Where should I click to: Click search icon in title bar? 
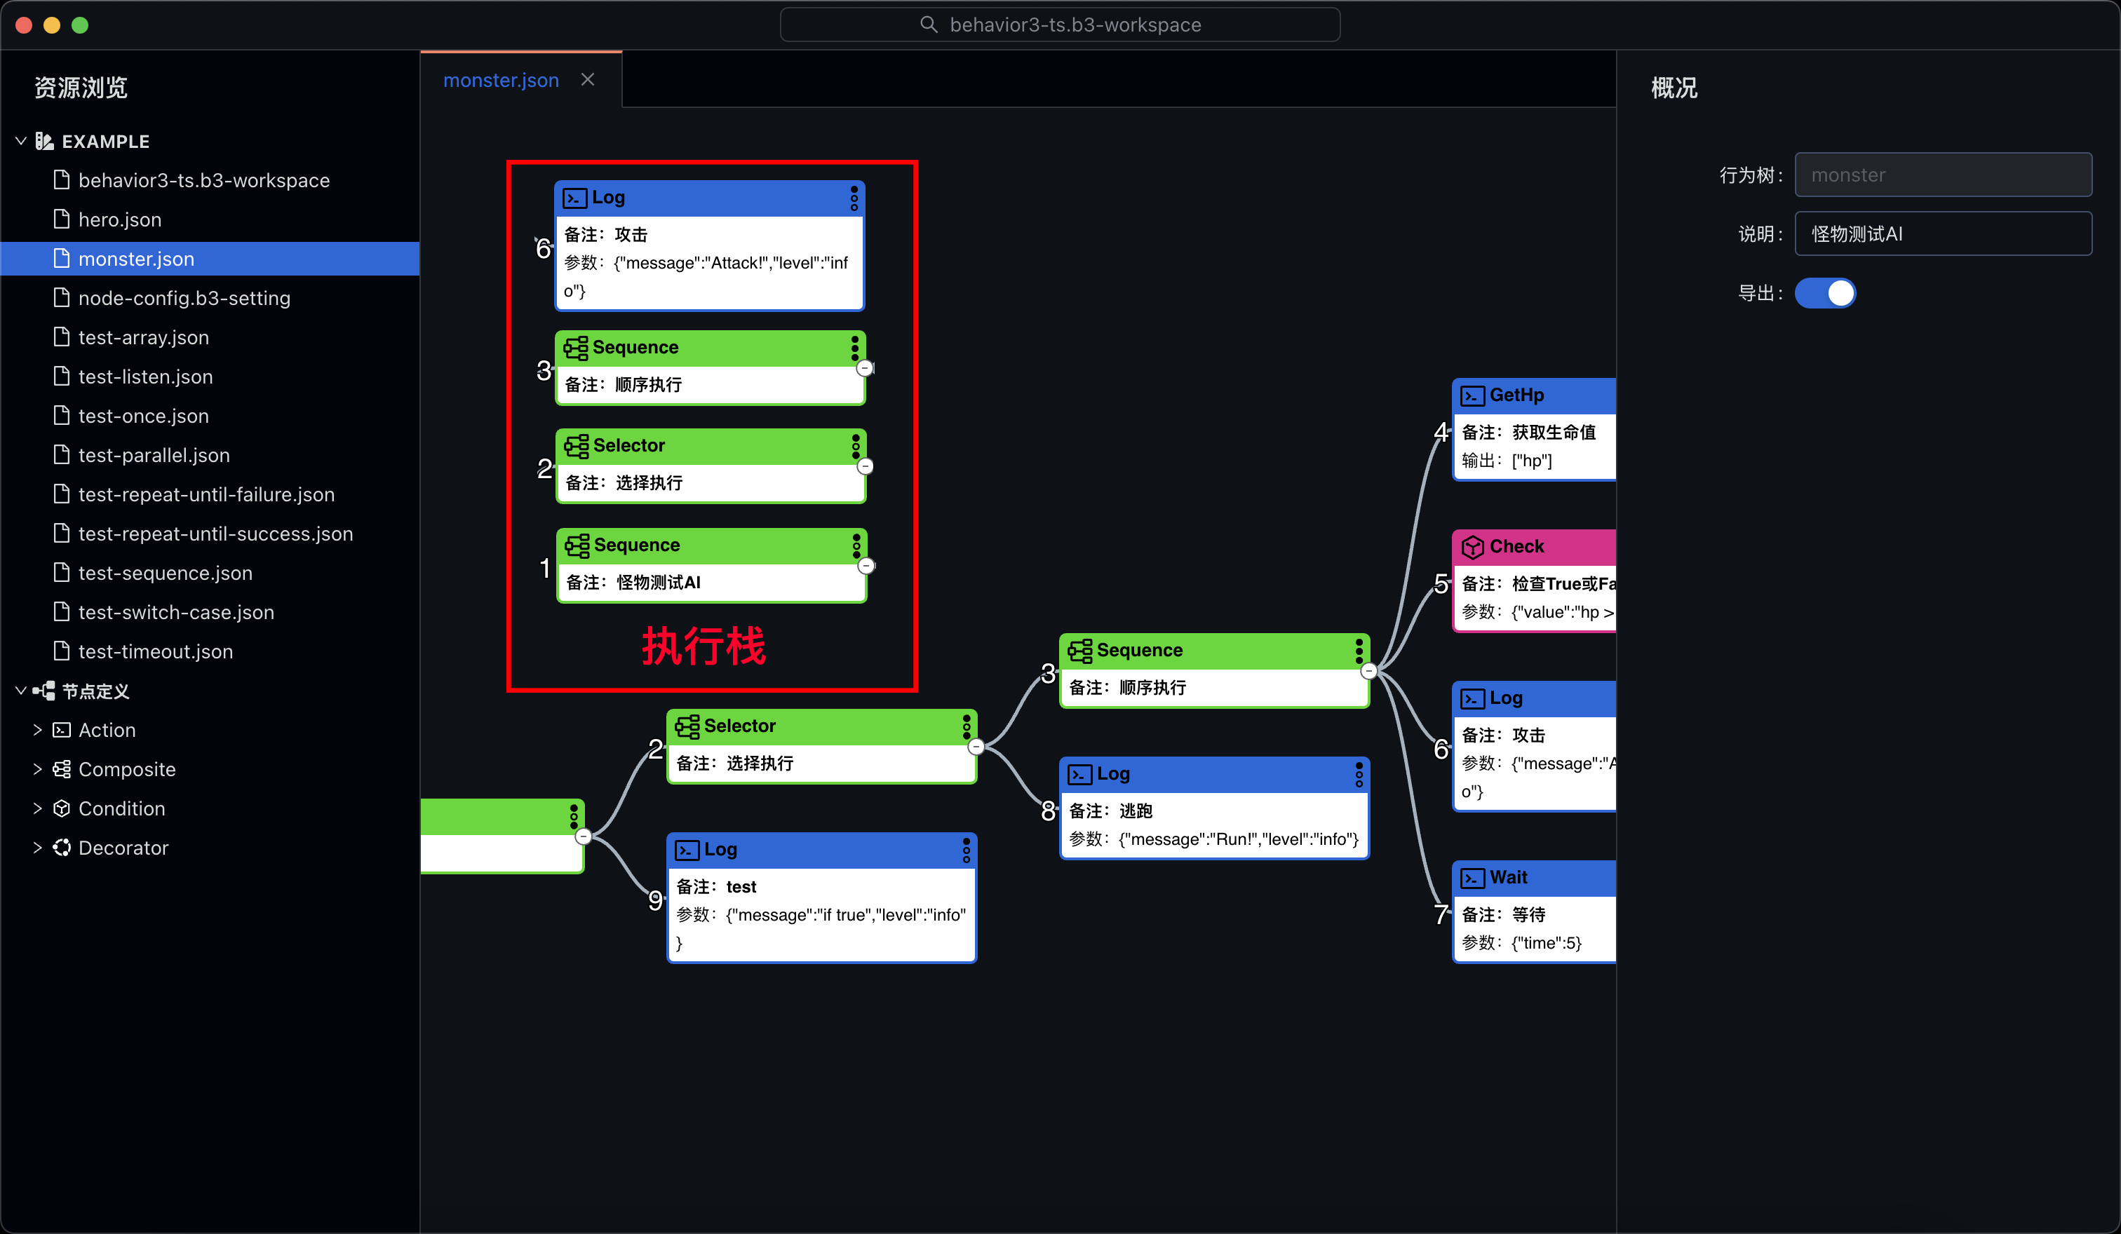[x=929, y=25]
